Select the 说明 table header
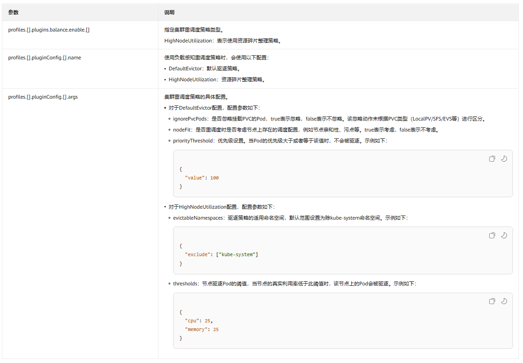This screenshot has height=363, width=523. (x=168, y=12)
